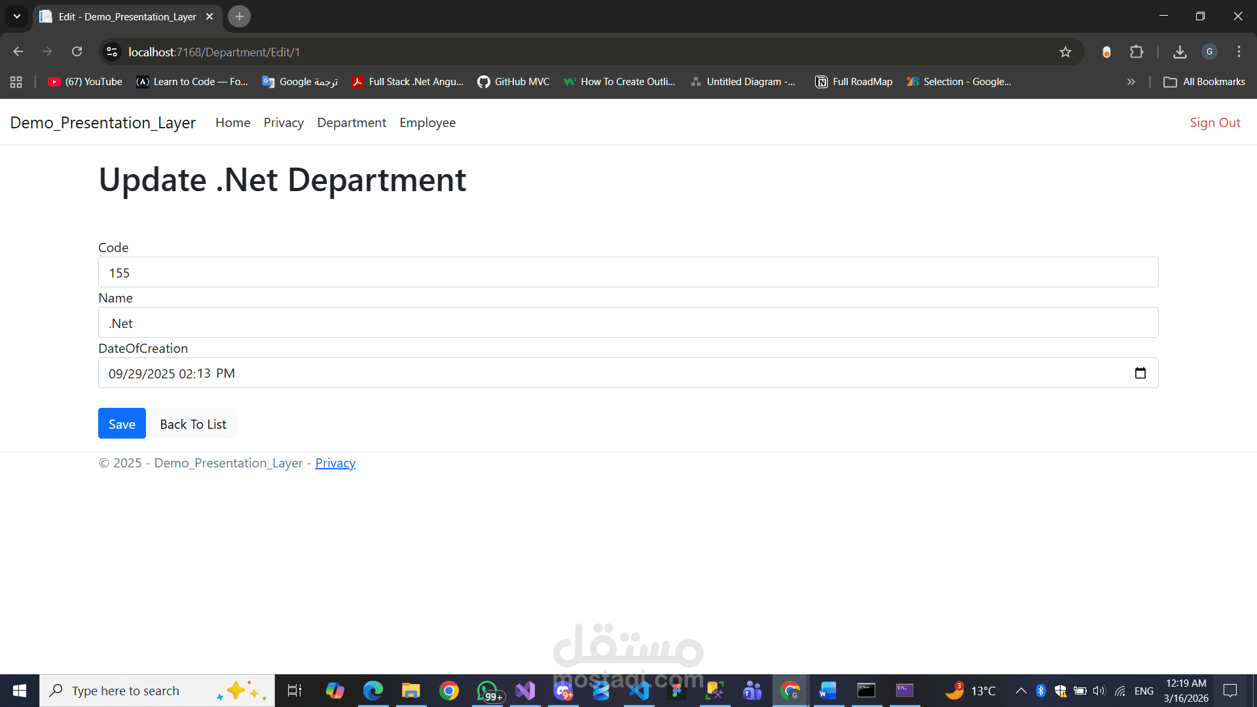Open the Employee nav menu item
Image resolution: width=1257 pixels, height=707 pixels.
[x=428, y=122]
